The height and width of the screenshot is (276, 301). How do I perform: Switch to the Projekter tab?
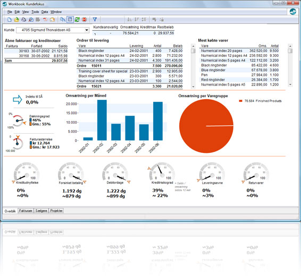click(56, 211)
